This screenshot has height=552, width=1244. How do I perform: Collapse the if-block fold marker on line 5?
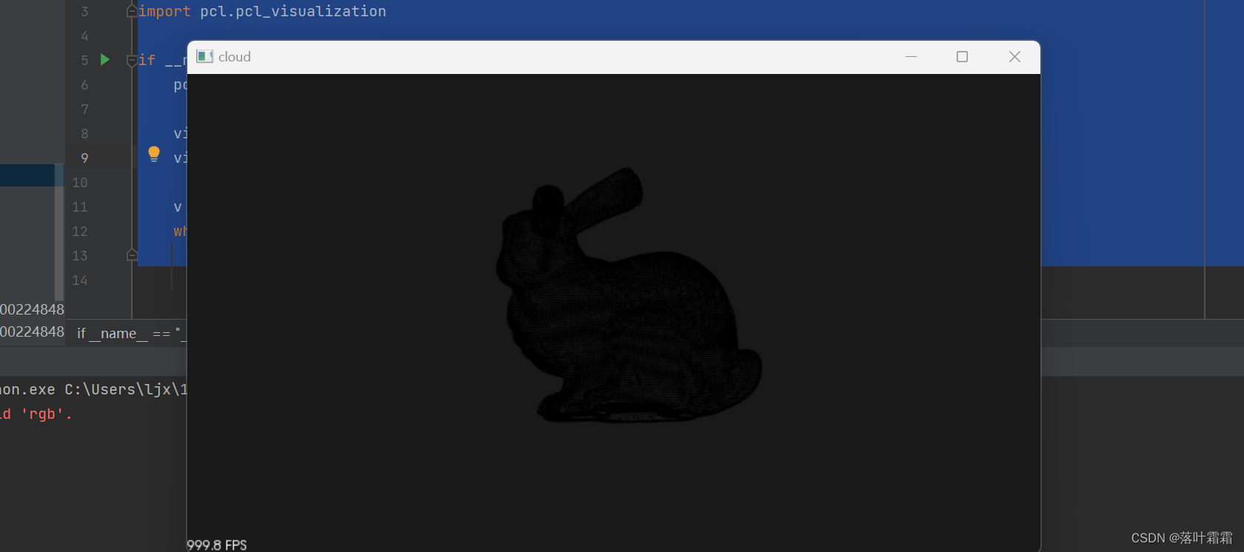pyautogui.click(x=132, y=60)
